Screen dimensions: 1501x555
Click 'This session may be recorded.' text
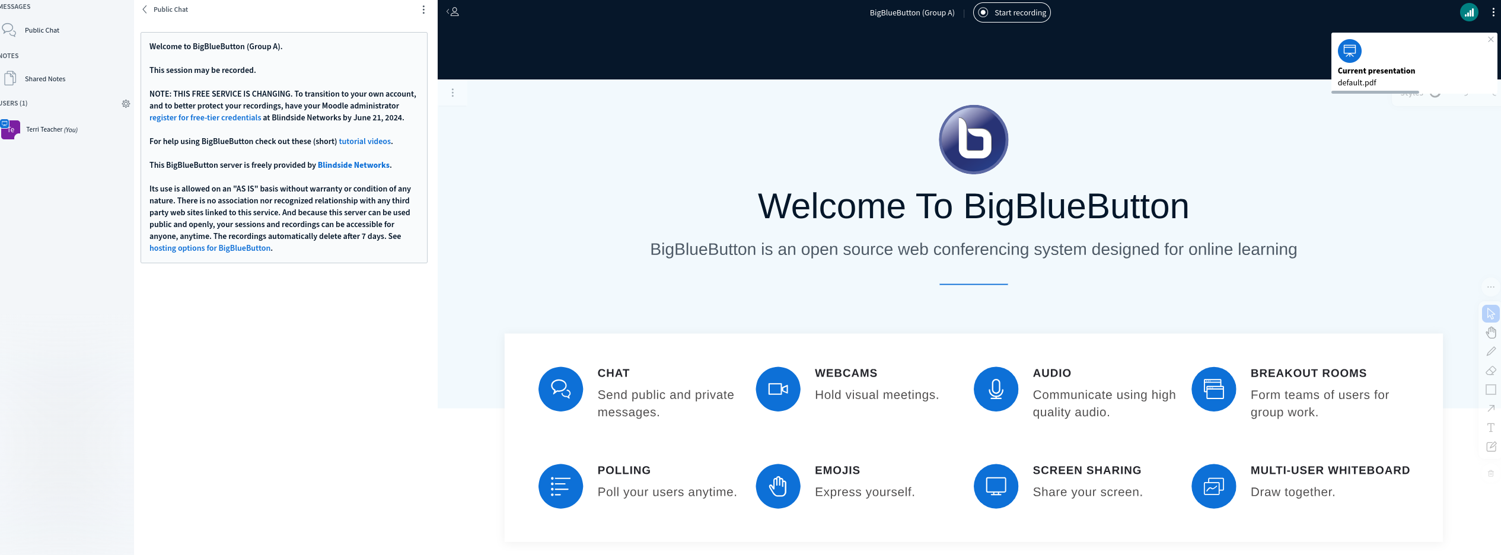203,70
